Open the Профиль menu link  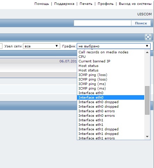point(106,4)
